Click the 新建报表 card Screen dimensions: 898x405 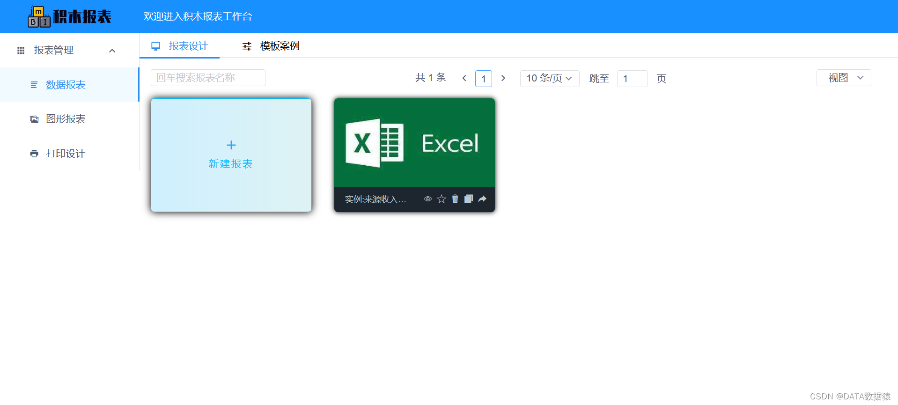tap(231, 155)
